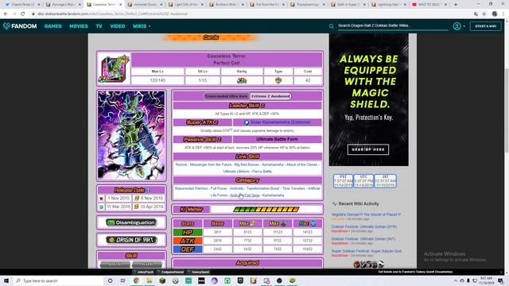Expand the account dropdown arrow
This screenshot has height=286, width=509.
click(x=464, y=26)
